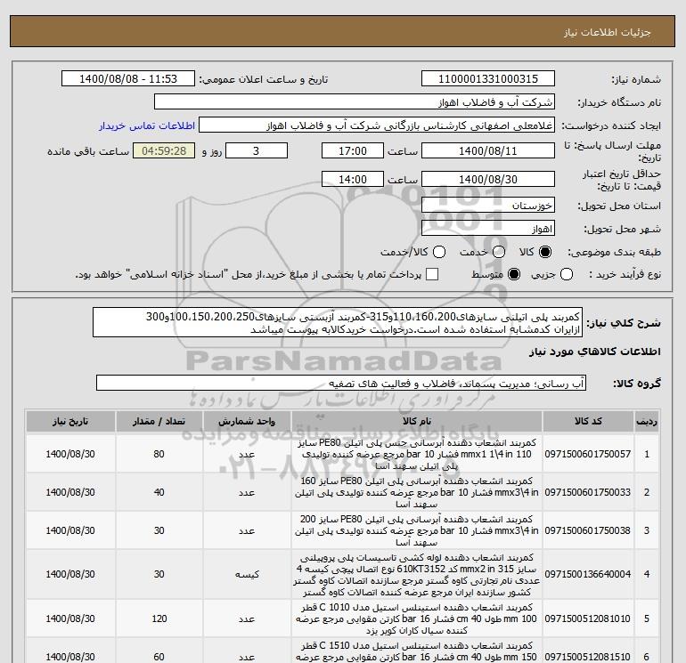The width and height of the screenshot is (686, 663).
Task: Click the کد کالا column header
Action: coord(588,421)
